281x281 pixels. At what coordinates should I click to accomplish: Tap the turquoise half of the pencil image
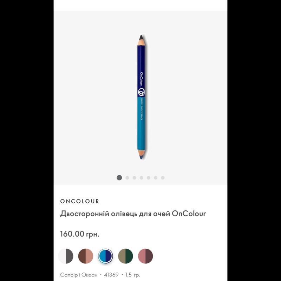click(x=141, y=124)
